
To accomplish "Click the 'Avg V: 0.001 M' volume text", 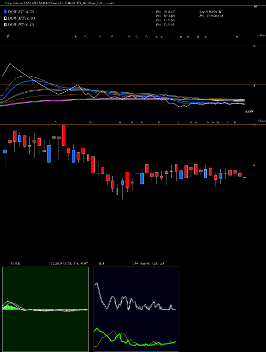I will [x=210, y=11].
